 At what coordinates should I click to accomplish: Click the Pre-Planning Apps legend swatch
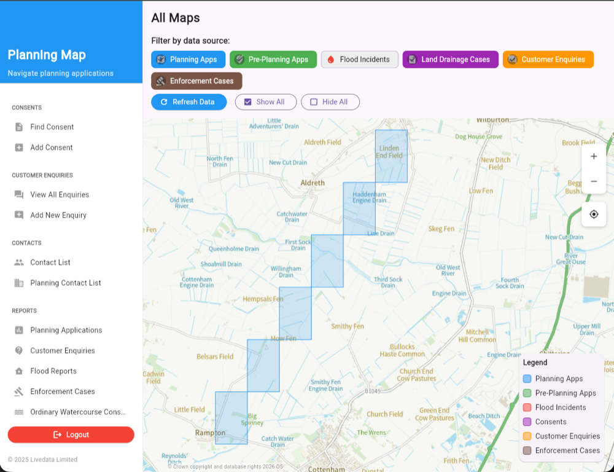pos(527,393)
